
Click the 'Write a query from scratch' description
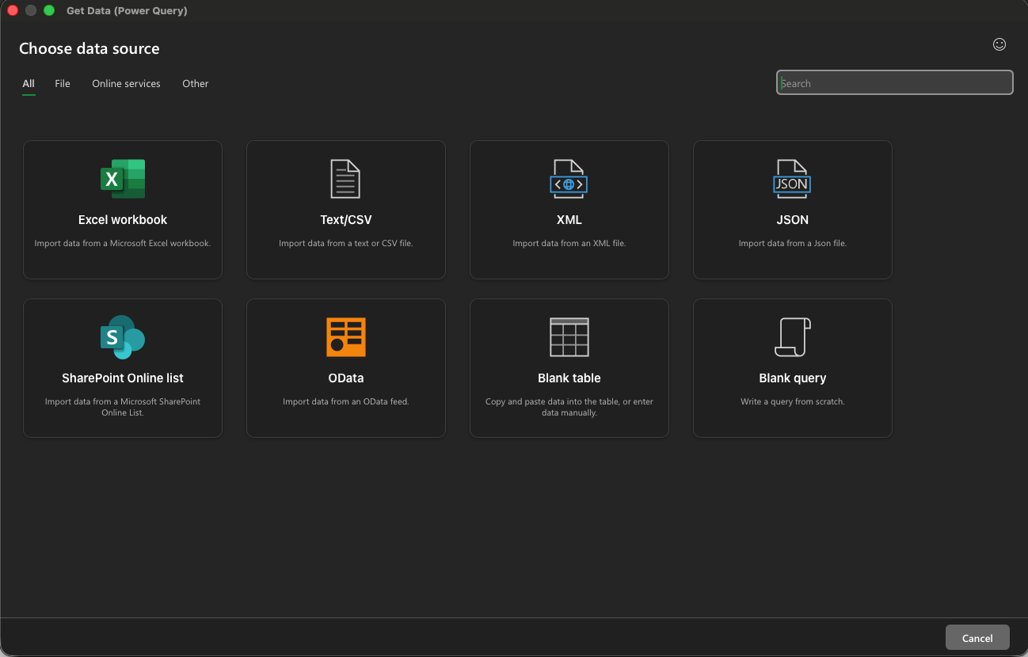(792, 402)
